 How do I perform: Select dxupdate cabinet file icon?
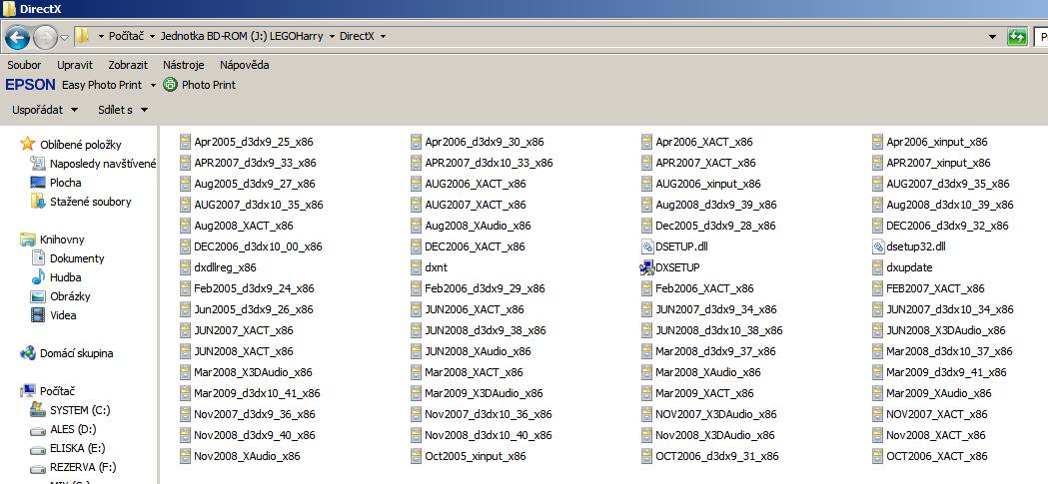(x=878, y=267)
